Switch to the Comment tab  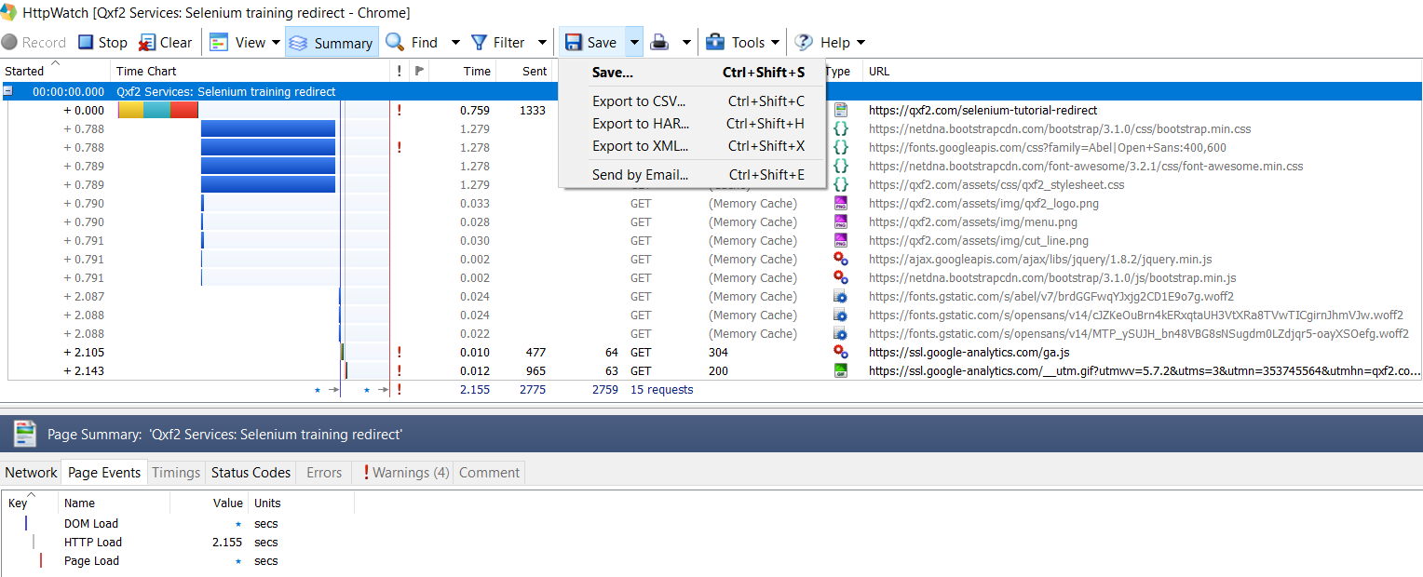489,473
